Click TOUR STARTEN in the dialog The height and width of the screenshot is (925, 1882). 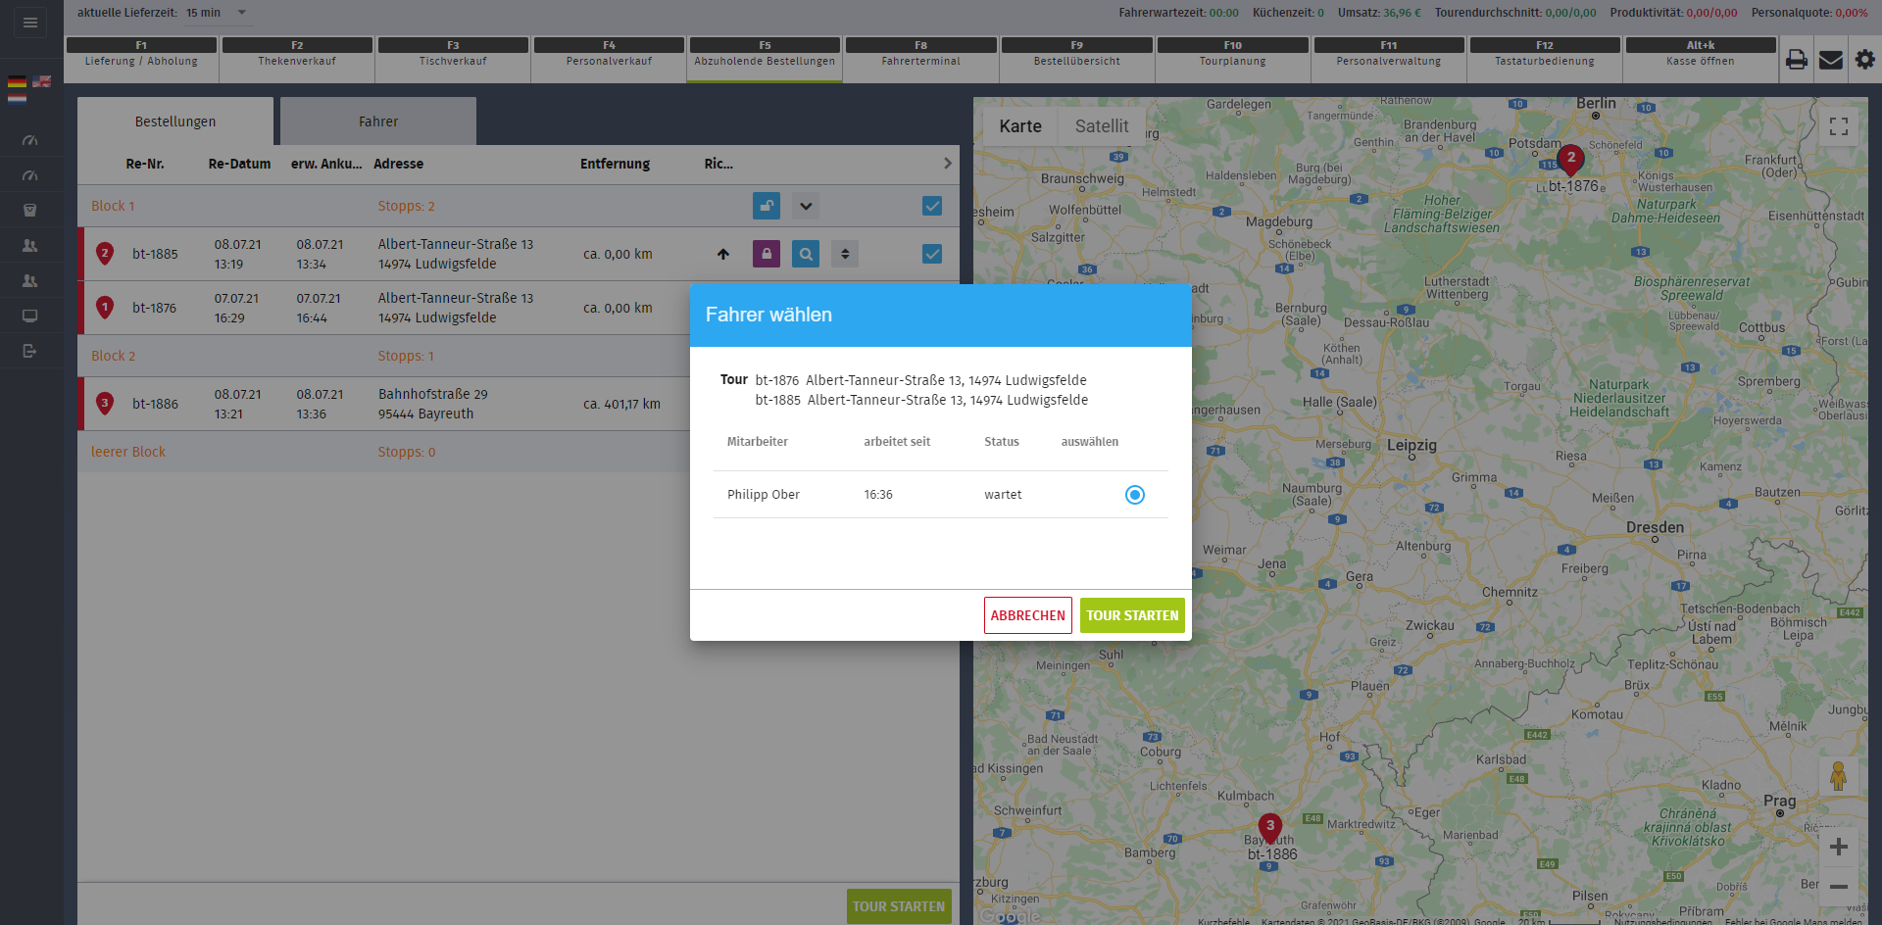1132,615
